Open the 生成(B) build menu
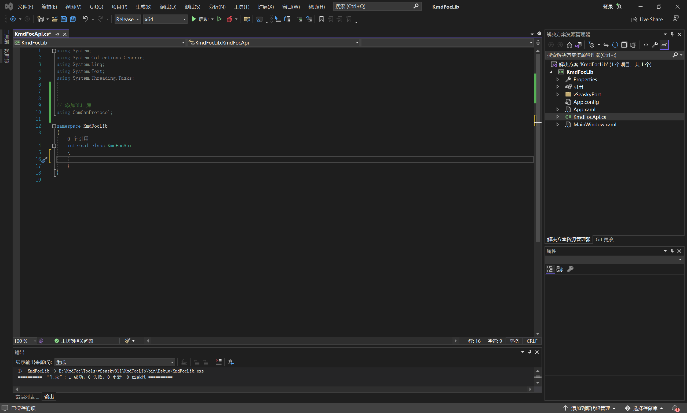687x413 pixels. 143,7
